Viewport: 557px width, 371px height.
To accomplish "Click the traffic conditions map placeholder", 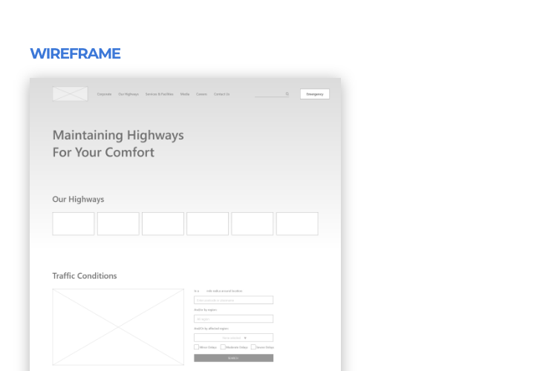I will (118, 327).
